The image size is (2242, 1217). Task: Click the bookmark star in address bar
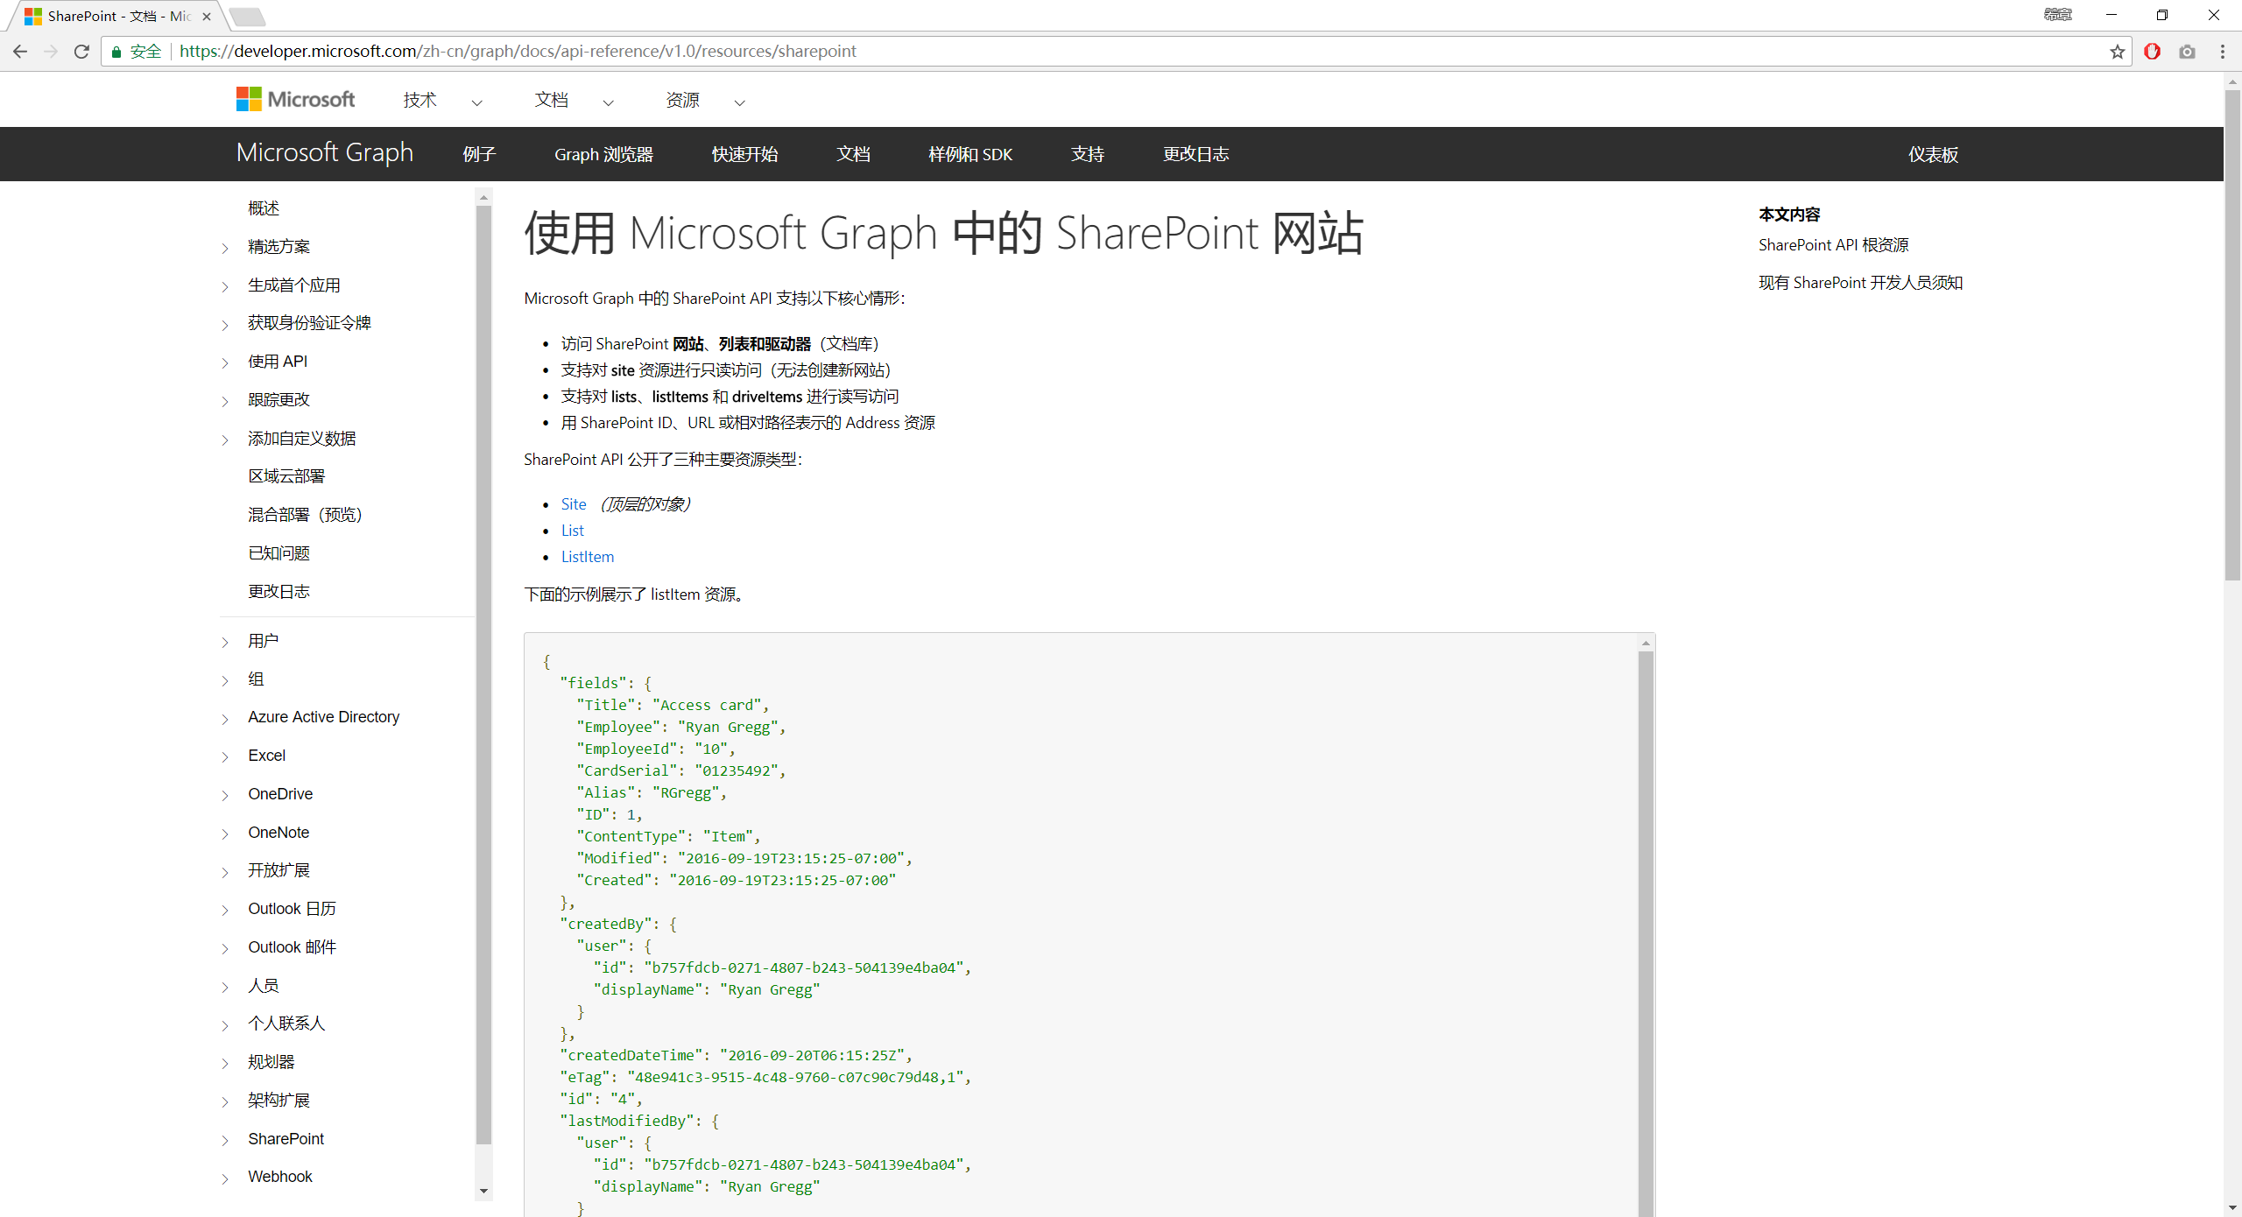click(2117, 51)
